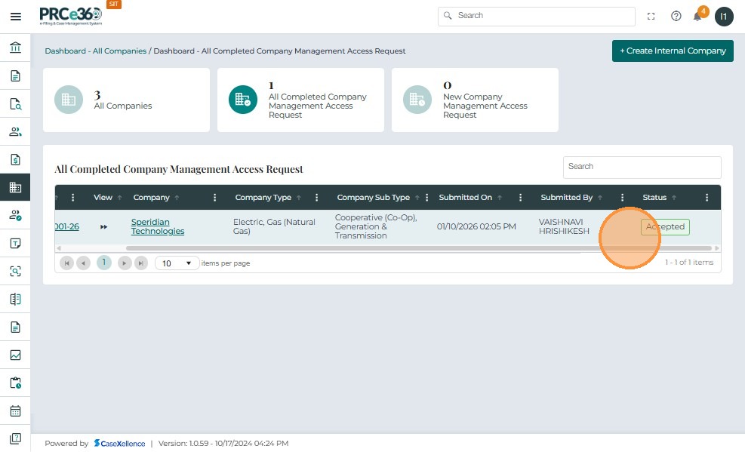This screenshot has width=745, height=452.
Task: Open the dollar document sidebar icon
Action: coord(15,160)
